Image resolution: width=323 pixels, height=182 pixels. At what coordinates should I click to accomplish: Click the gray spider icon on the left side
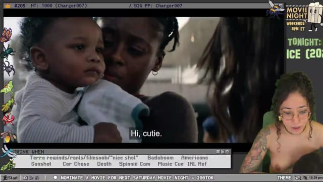click(x=9, y=69)
